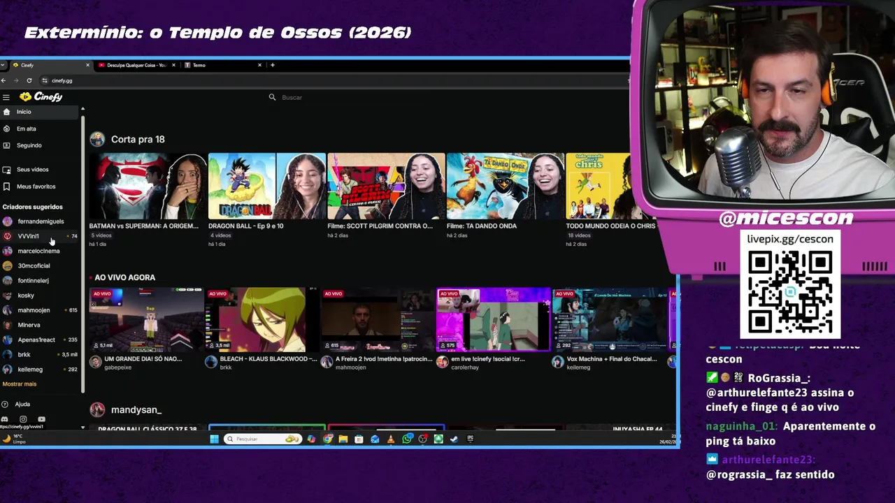Open Cinefy Discord icon in sidebar
895x503 pixels.
point(5,419)
